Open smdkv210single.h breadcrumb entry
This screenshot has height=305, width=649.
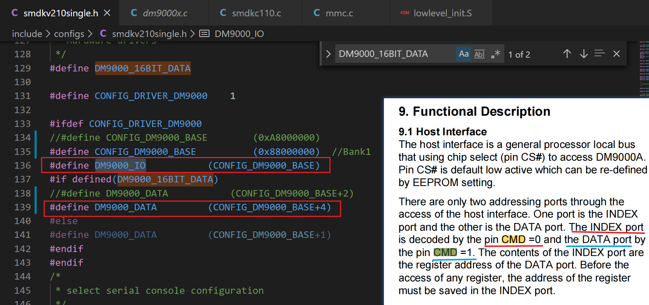point(149,34)
